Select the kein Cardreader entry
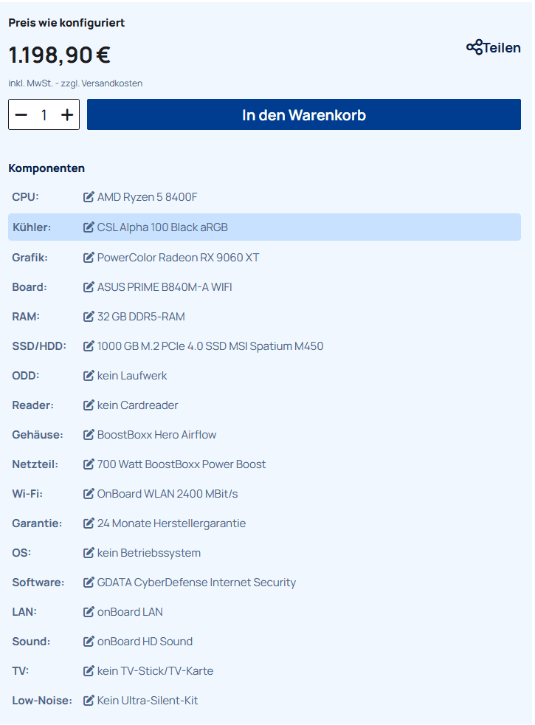Viewport: 535px width, 725px height. click(x=138, y=405)
